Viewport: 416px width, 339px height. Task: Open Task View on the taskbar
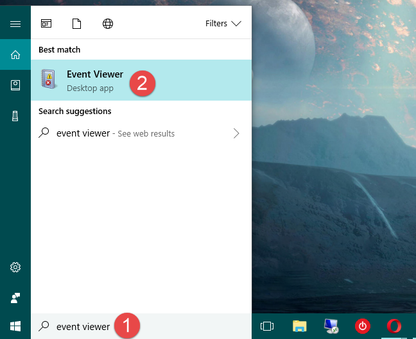267,326
